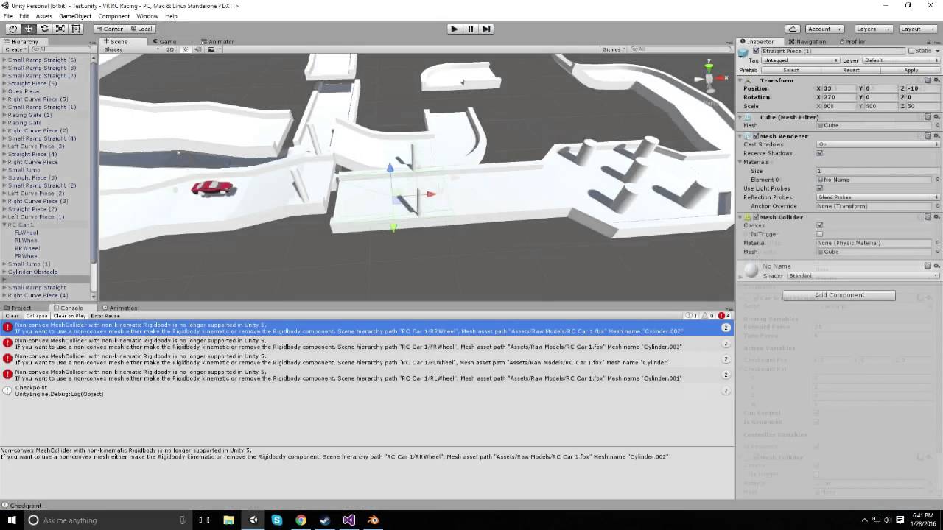The image size is (943, 530).
Task: Click the Windows Start button
Action: 12,520
